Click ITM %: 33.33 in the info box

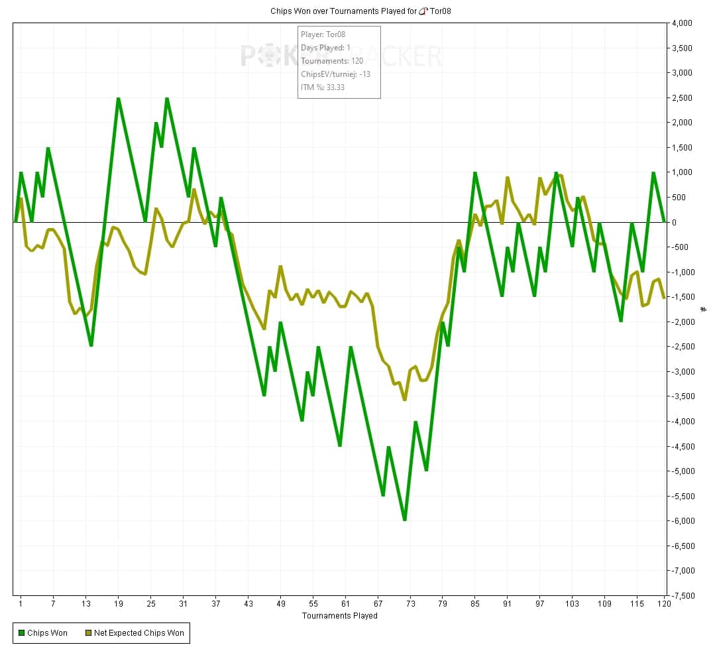click(323, 87)
